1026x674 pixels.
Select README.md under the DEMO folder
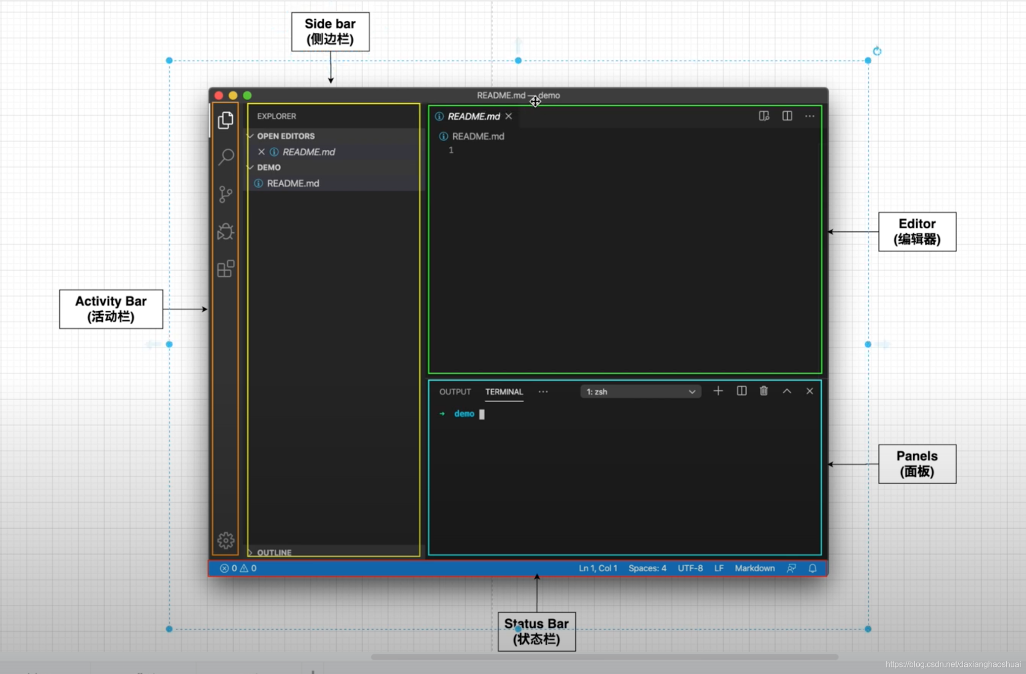coord(293,183)
